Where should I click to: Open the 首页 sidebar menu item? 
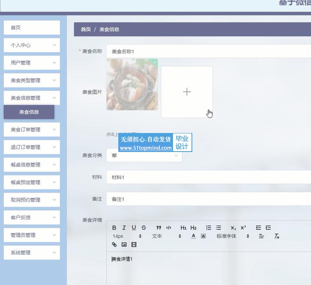pyautogui.click(x=32, y=28)
